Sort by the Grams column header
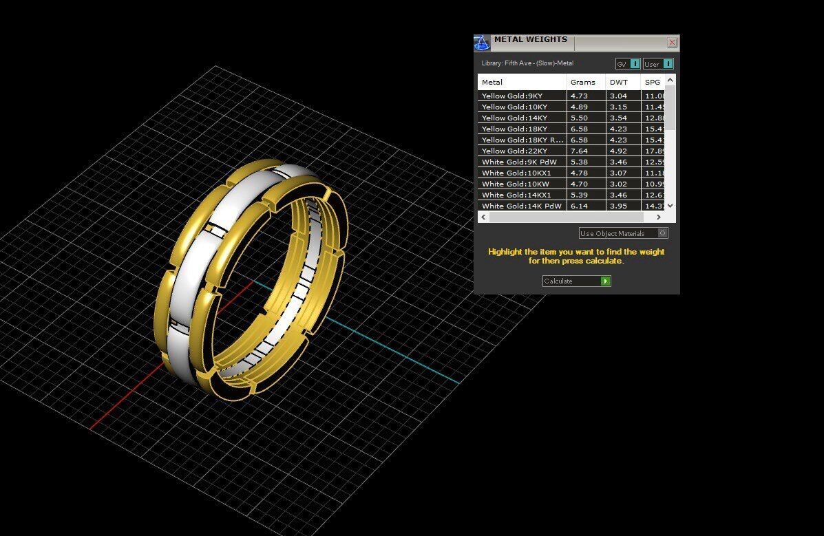Screen dimensions: 824x536 point(585,82)
